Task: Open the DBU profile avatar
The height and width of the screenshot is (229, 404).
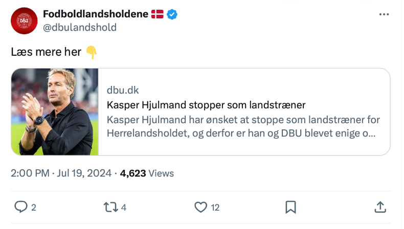Action: [x=24, y=21]
